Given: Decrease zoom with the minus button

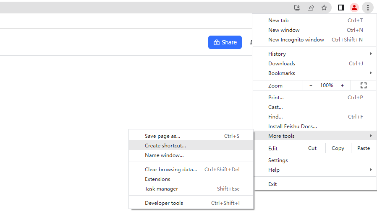Looking at the screenshot, I should [311, 85].
